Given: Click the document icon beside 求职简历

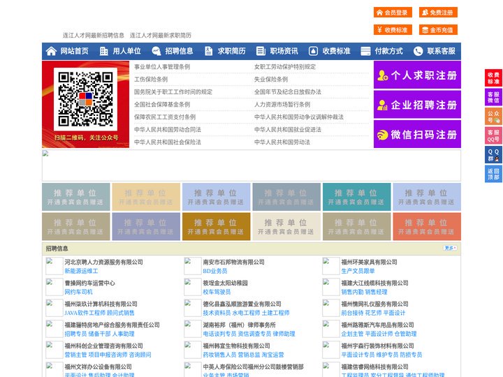Looking at the screenshot, I should coord(208,51).
